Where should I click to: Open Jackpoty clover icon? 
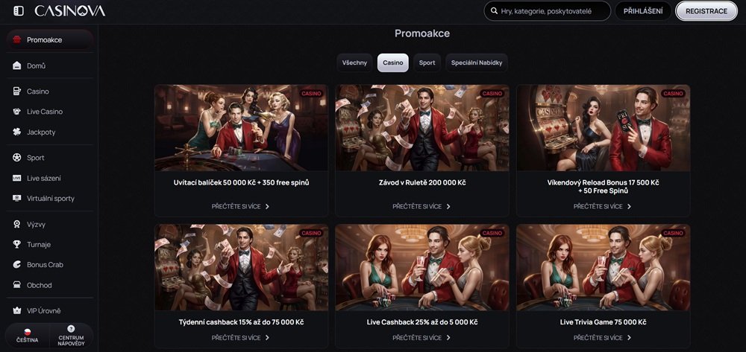coord(17,132)
